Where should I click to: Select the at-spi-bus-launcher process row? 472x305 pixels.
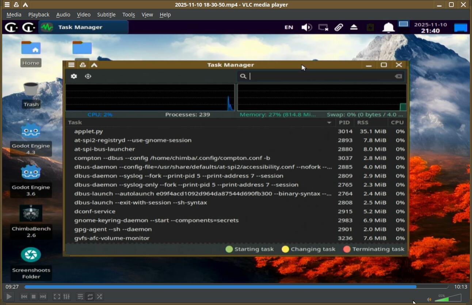236,149
